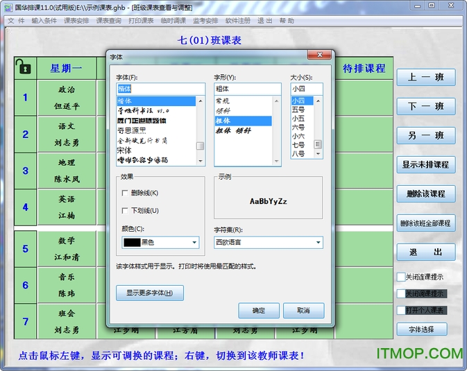The width and height of the screenshot is (467, 371).
Task: Click the 政治 但送平 cell in period 1
Action: click(67, 98)
